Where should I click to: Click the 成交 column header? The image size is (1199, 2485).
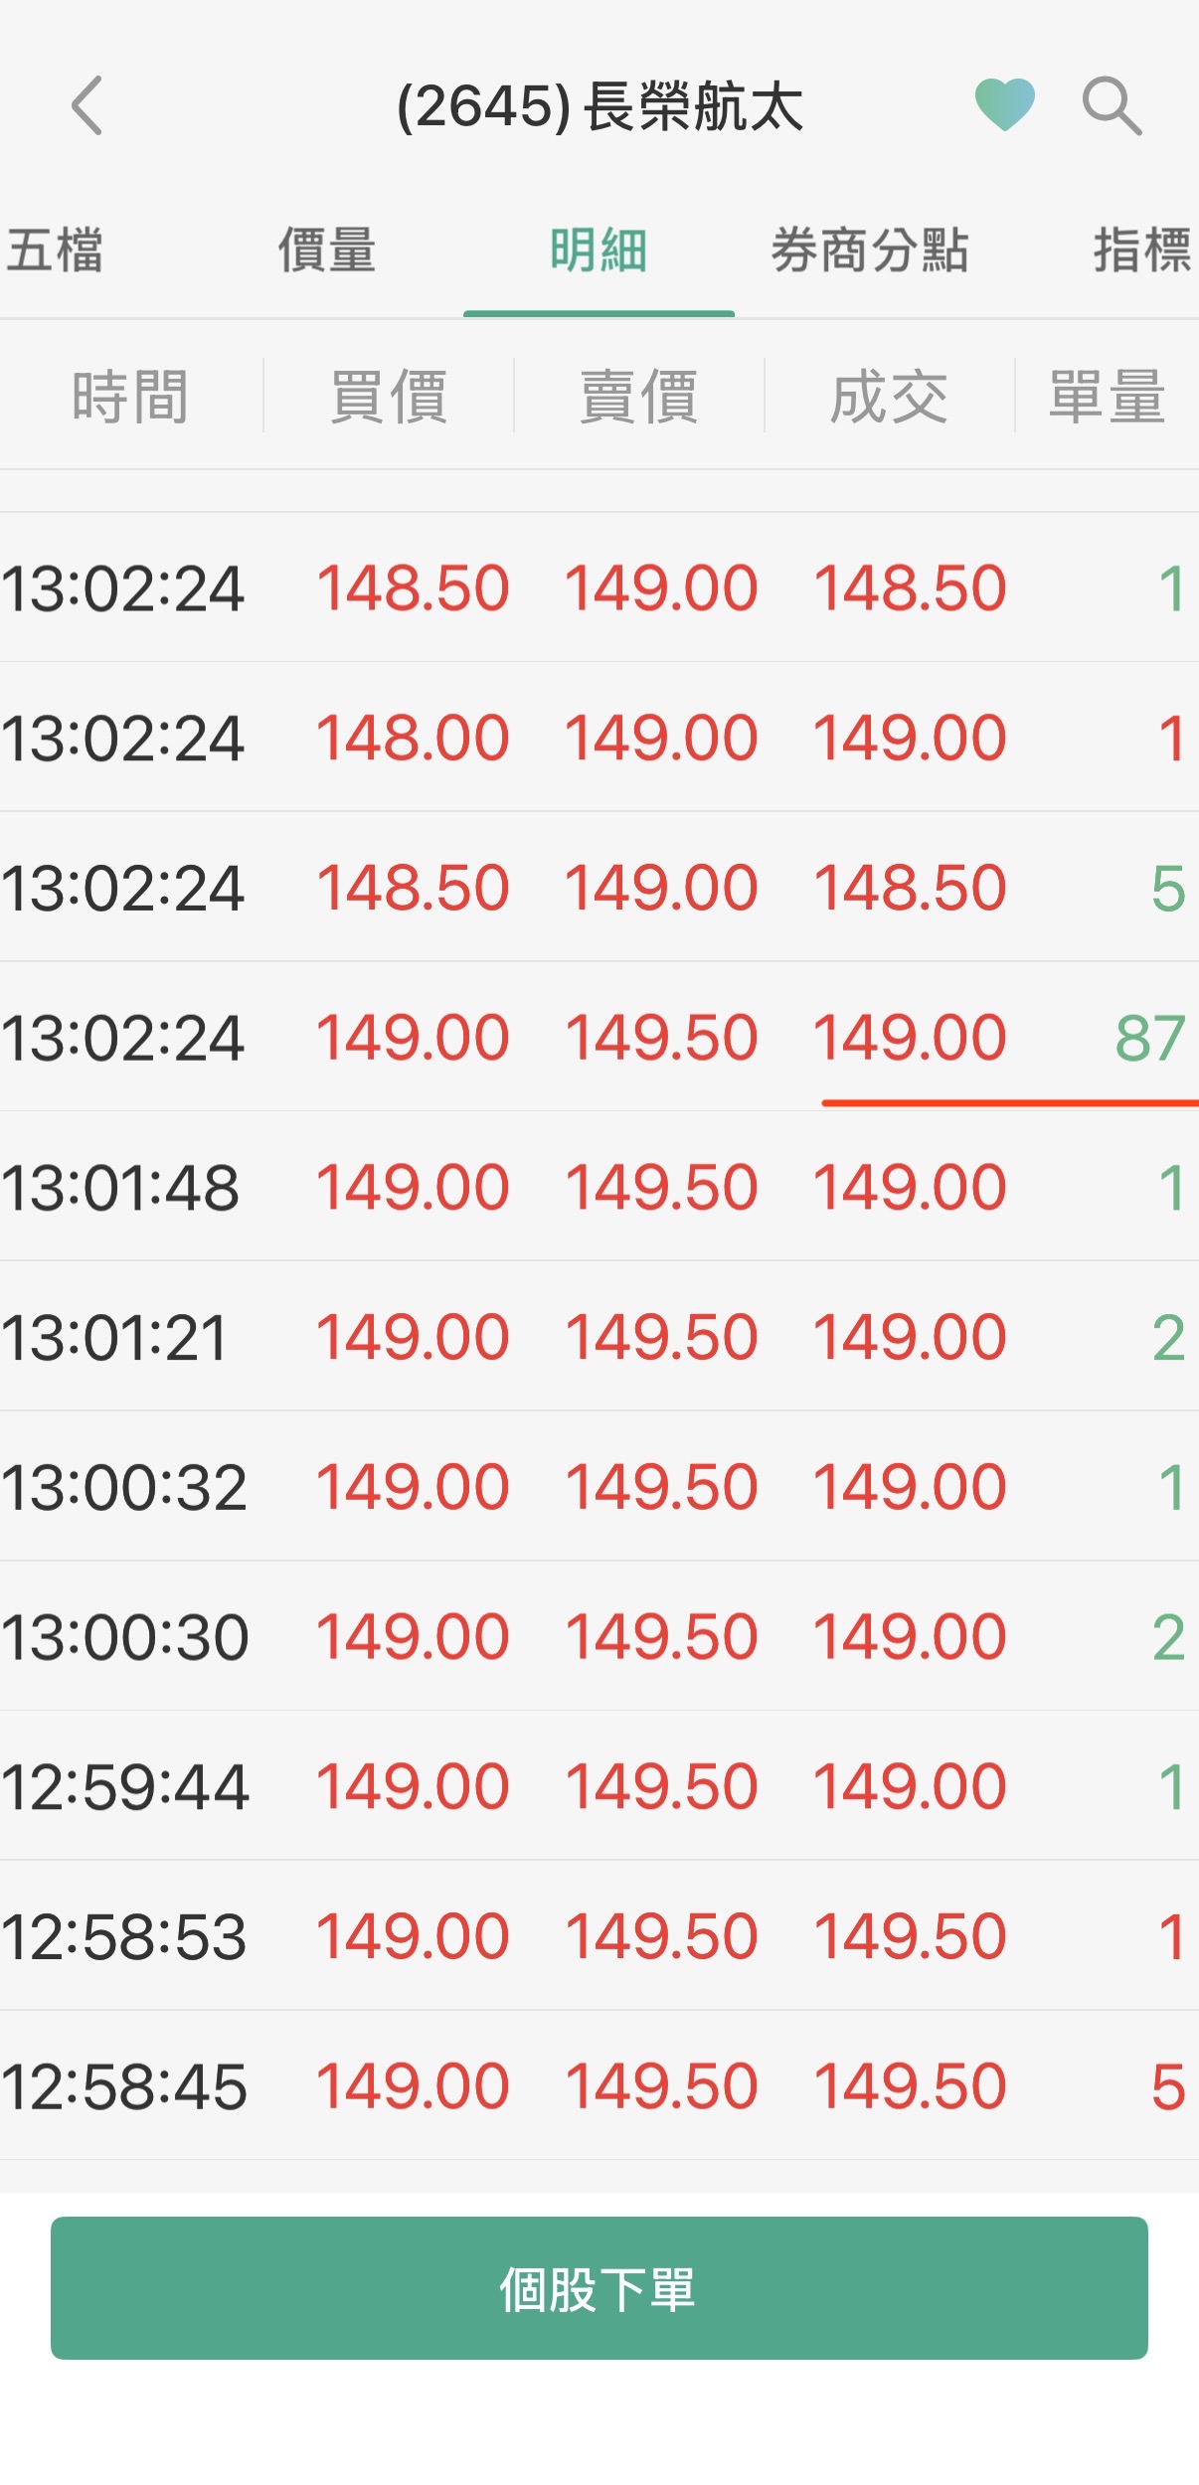tap(890, 397)
